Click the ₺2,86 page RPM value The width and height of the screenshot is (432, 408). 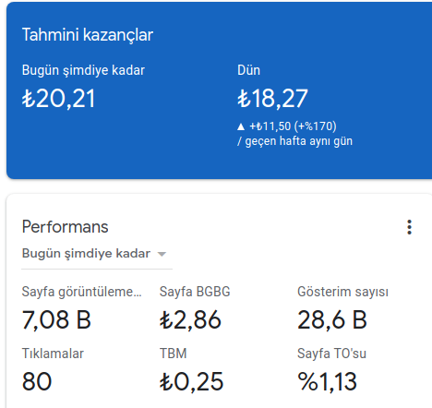[x=190, y=320]
